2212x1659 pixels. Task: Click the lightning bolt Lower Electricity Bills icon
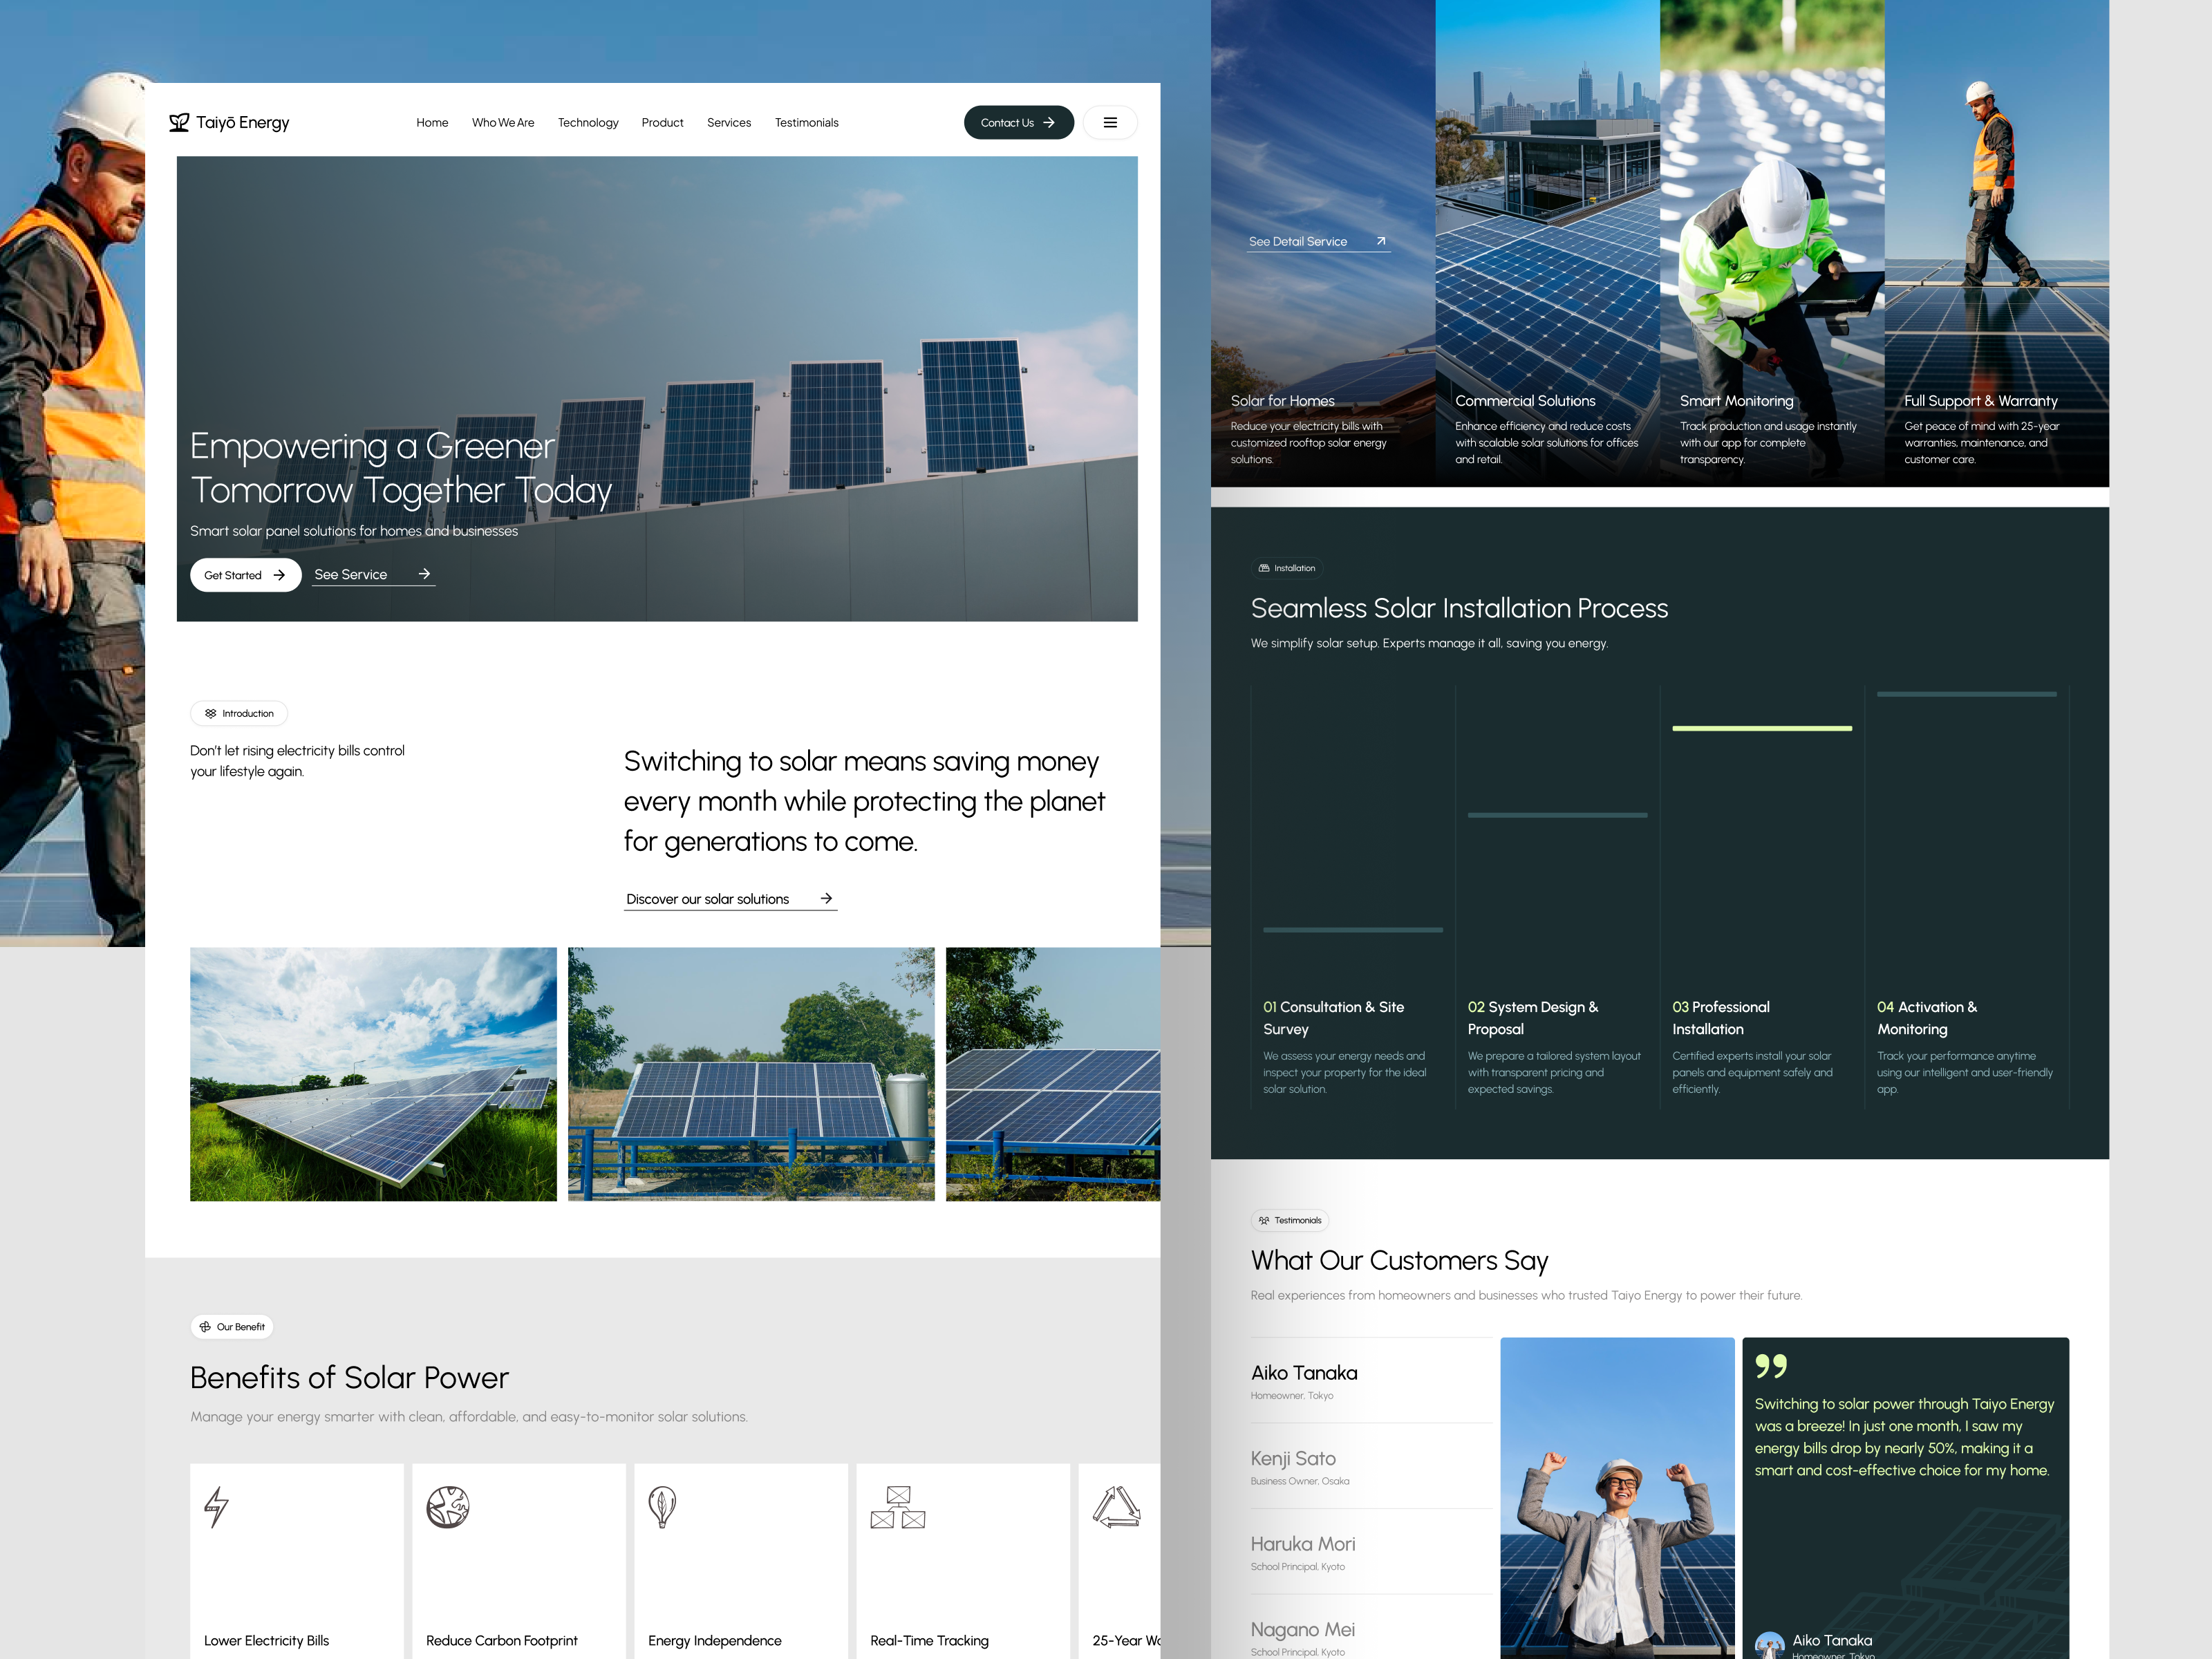(216, 1506)
